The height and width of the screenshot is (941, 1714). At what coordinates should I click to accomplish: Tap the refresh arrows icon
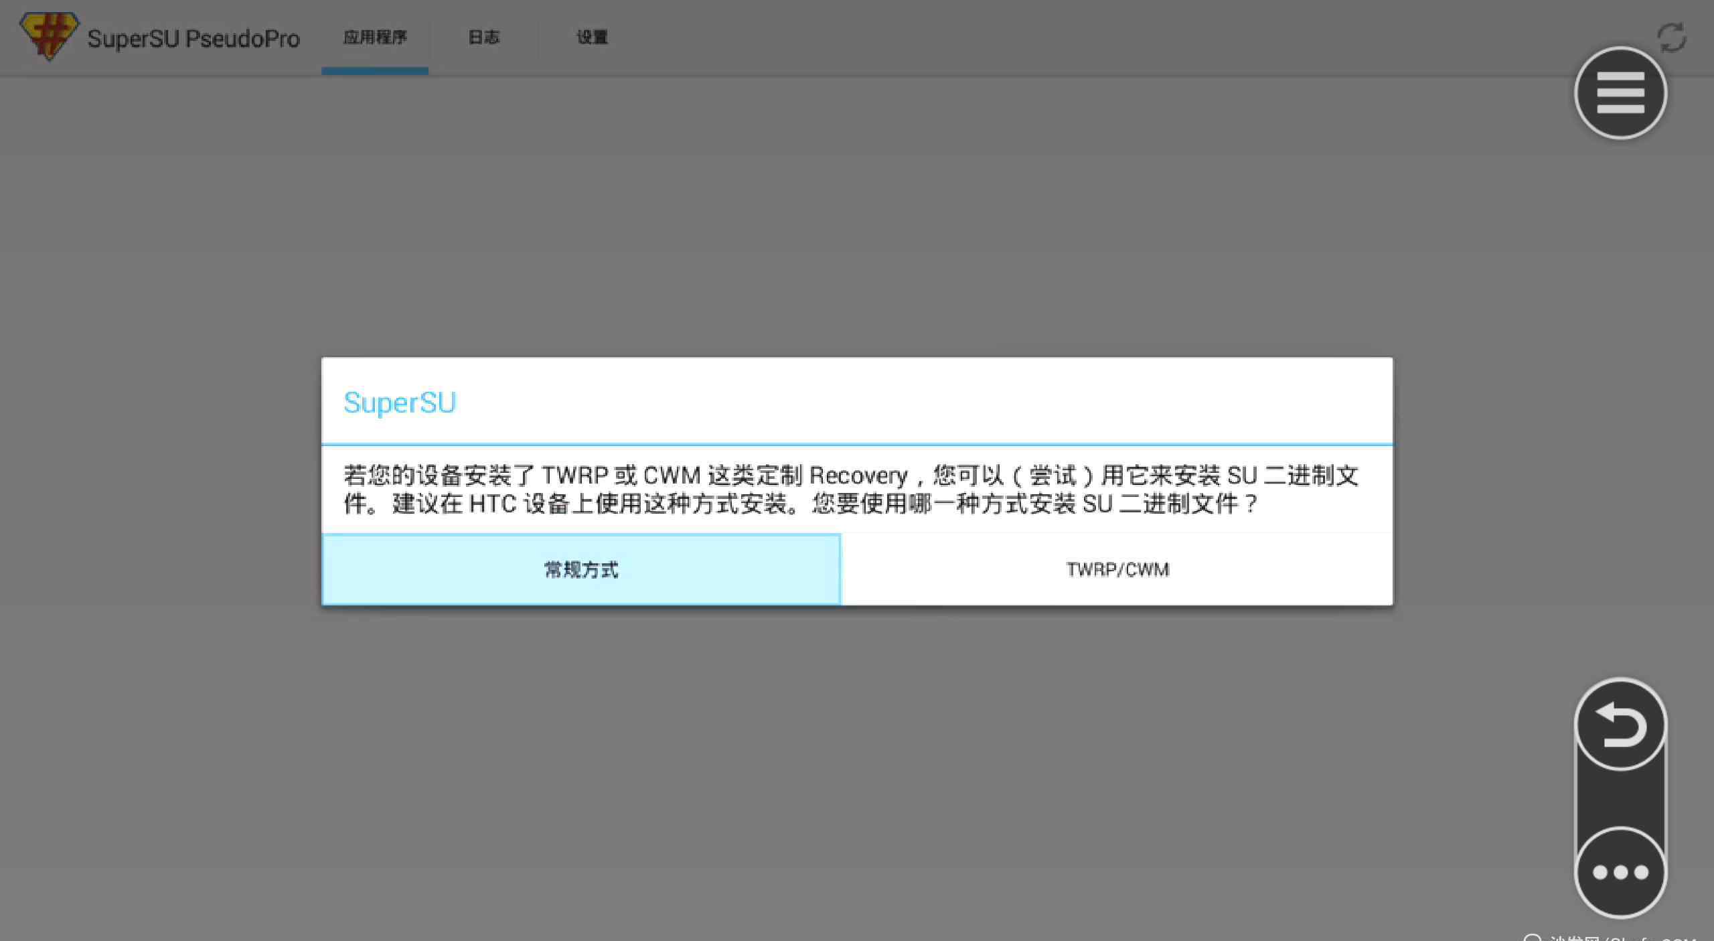pyautogui.click(x=1671, y=38)
